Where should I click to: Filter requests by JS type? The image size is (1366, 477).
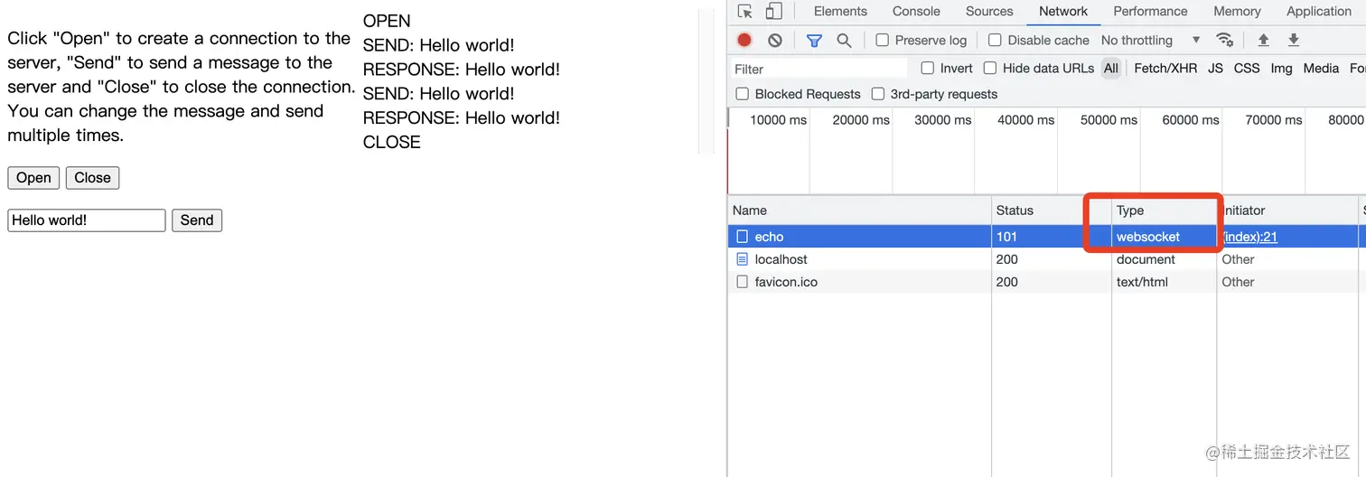click(x=1216, y=68)
